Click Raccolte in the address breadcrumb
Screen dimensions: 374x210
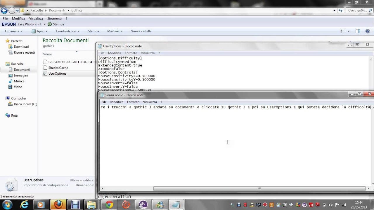point(37,10)
